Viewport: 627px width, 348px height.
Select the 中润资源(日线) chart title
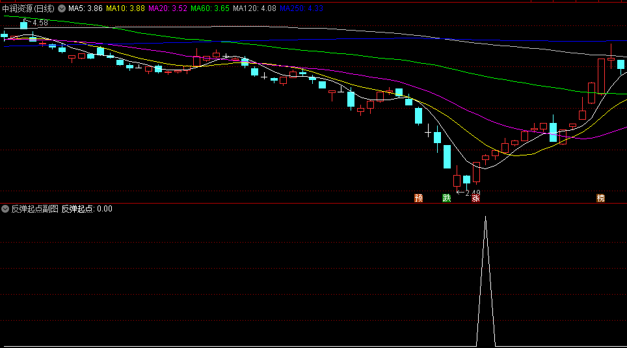tap(29, 8)
